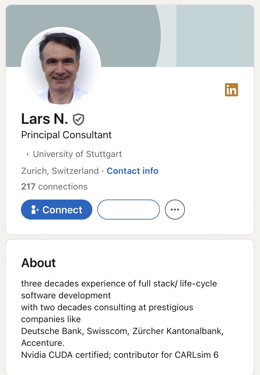Click the empty outlined pill button
The height and width of the screenshot is (375, 260).
click(129, 210)
